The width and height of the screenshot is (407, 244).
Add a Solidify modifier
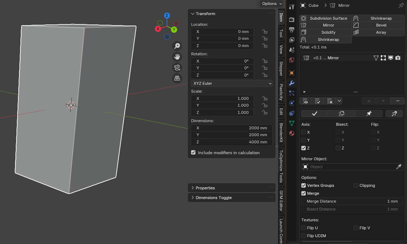click(x=326, y=32)
